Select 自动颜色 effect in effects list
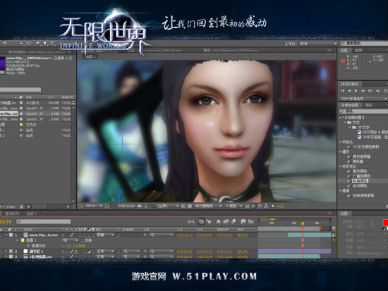Viewport: 388px width, 291px height. tap(360, 186)
